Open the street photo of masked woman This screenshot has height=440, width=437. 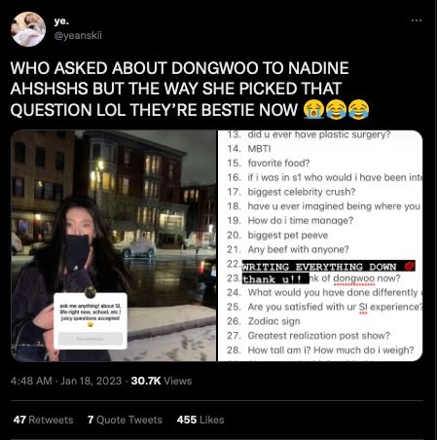[114, 245]
